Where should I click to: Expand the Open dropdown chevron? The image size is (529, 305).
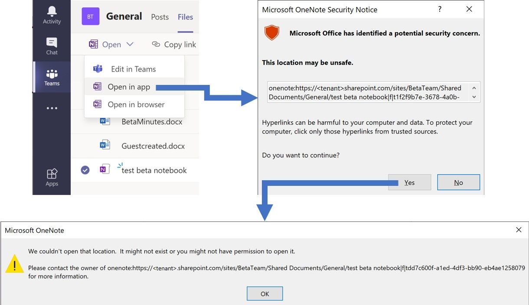[131, 44]
